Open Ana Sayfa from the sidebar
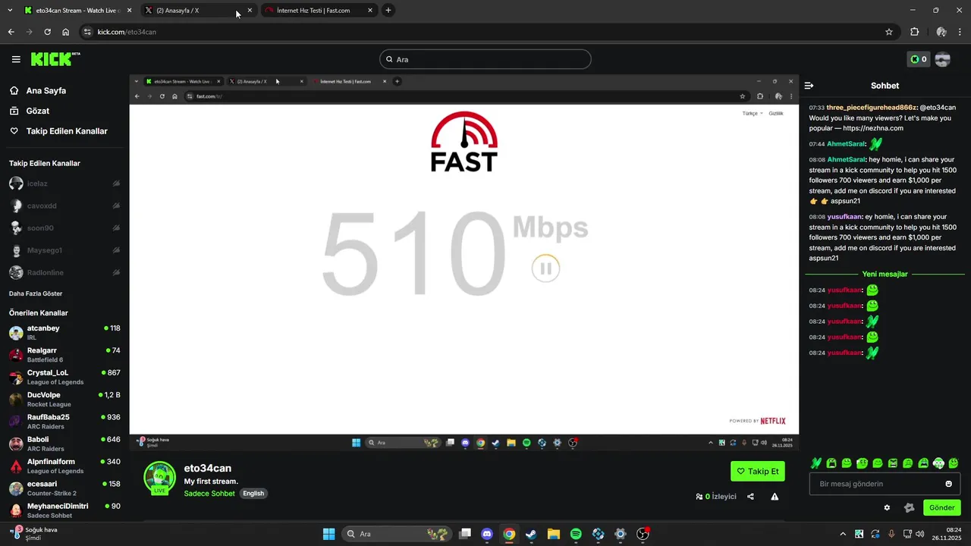This screenshot has width=971, height=546. (46, 90)
